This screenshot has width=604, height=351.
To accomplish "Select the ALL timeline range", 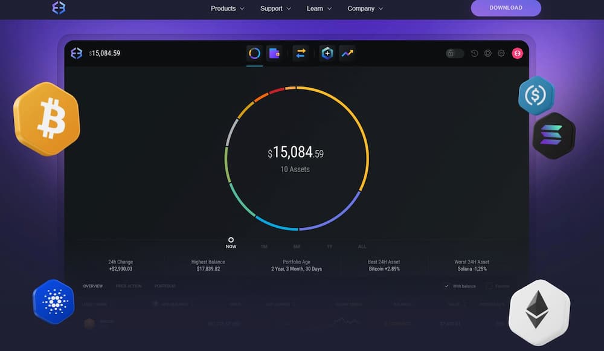I will pos(362,246).
